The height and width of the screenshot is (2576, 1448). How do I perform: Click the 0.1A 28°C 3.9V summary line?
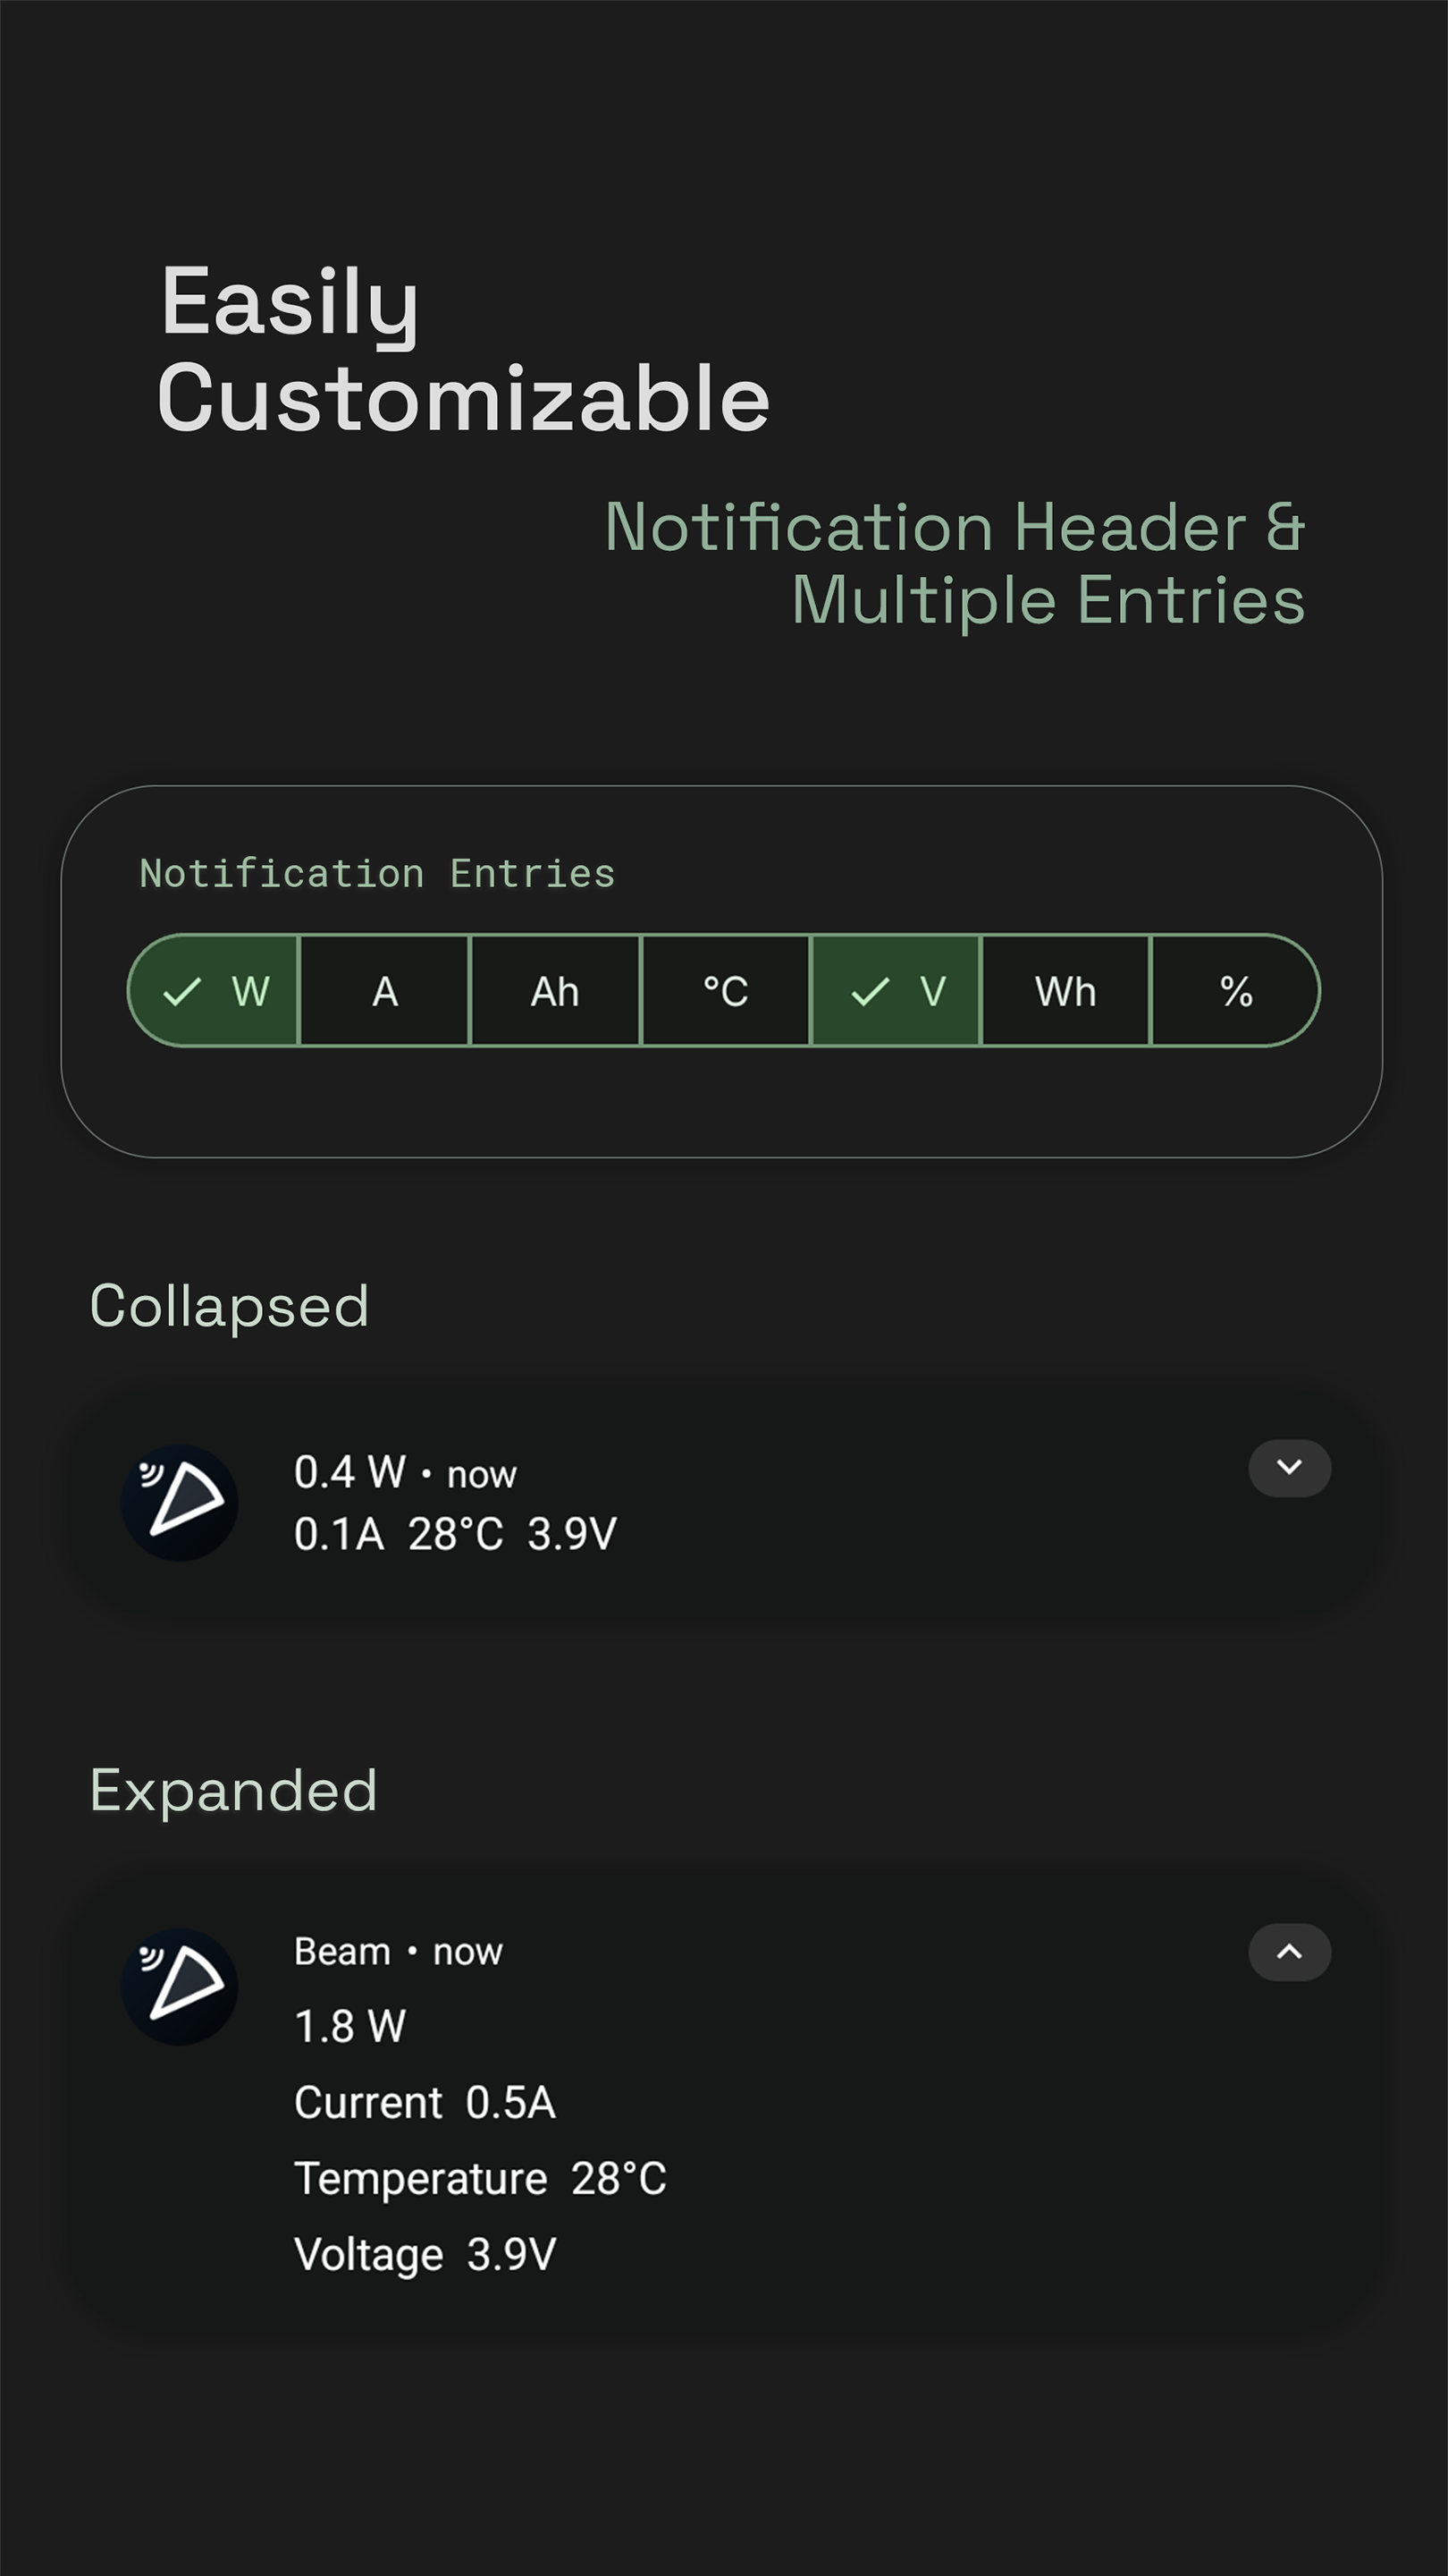click(456, 1534)
